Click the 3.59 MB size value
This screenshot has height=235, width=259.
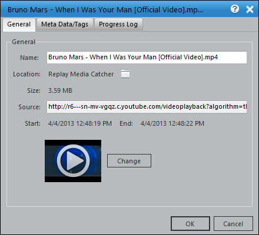click(60, 90)
